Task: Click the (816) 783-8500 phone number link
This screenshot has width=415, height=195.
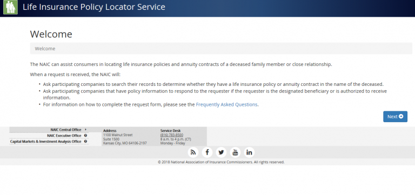Action: click(x=172, y=135)
